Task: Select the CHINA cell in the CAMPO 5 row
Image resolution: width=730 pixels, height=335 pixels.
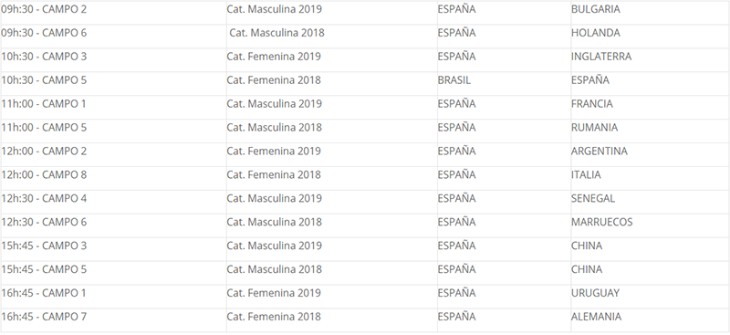Action: 650,270
